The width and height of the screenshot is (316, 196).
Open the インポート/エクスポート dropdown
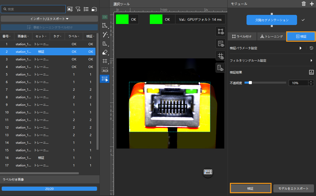tap(49, 19)
